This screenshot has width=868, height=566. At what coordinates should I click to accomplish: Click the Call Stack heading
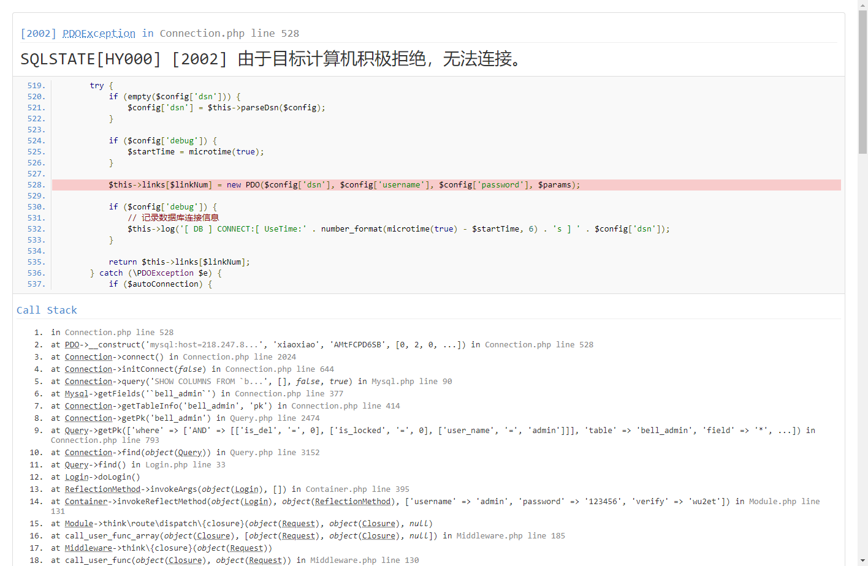(x=47, y=310)
